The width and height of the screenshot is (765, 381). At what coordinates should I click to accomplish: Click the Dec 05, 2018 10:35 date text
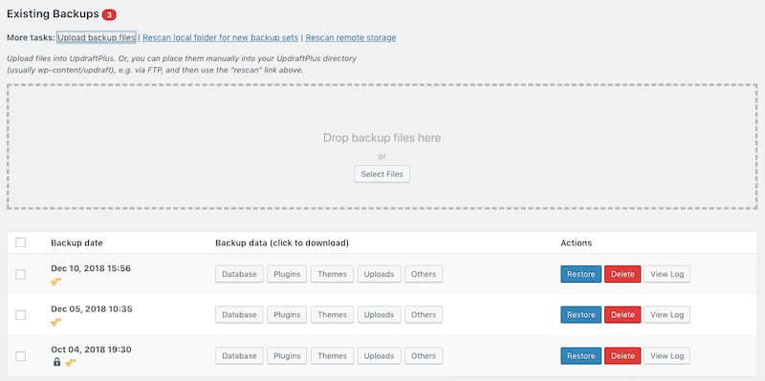click(91, 308)
